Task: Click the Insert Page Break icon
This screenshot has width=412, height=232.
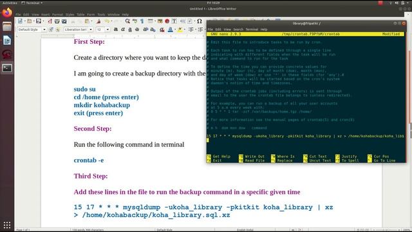Action: coord(183,21)
